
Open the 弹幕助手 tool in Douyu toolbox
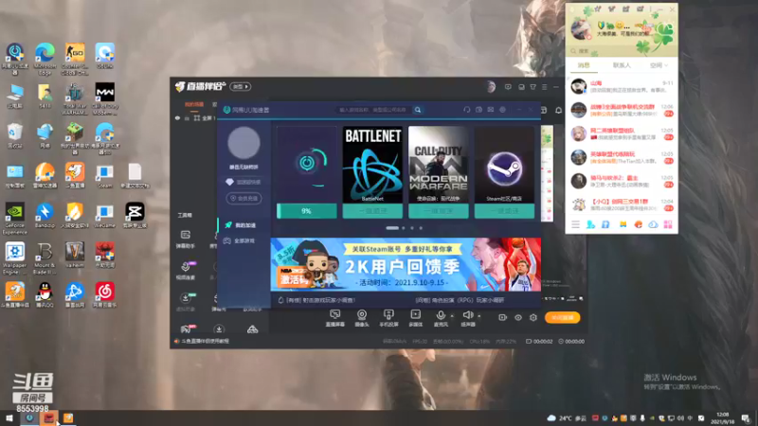pyautogui.click(x=185, y=239)
